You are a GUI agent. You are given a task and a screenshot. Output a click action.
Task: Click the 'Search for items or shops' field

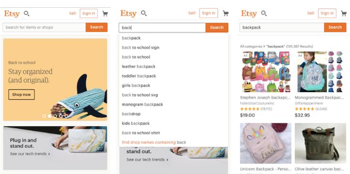[44, 27]
